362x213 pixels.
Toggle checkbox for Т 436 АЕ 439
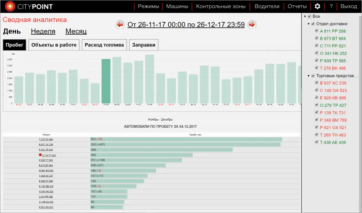coord(317,142)
